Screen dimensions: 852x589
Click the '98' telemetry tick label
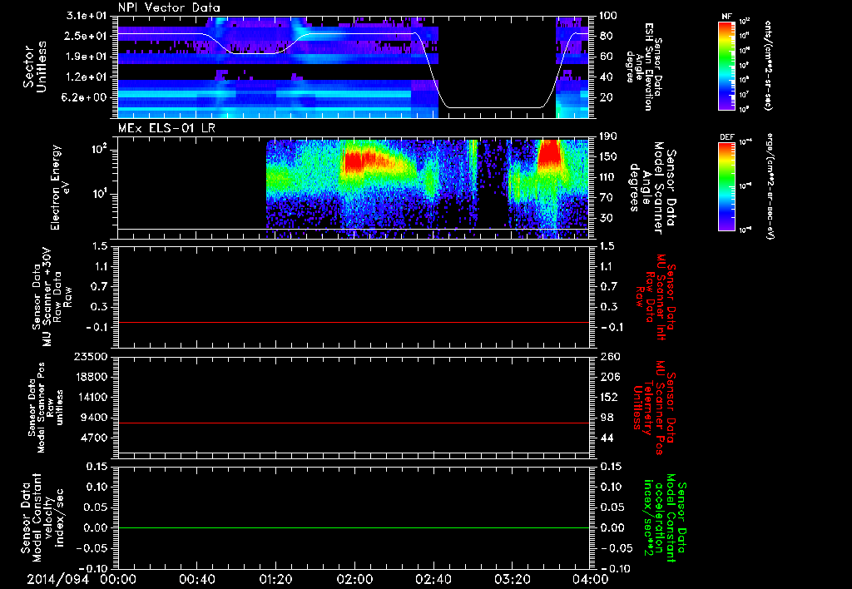[x=607, y=418]
